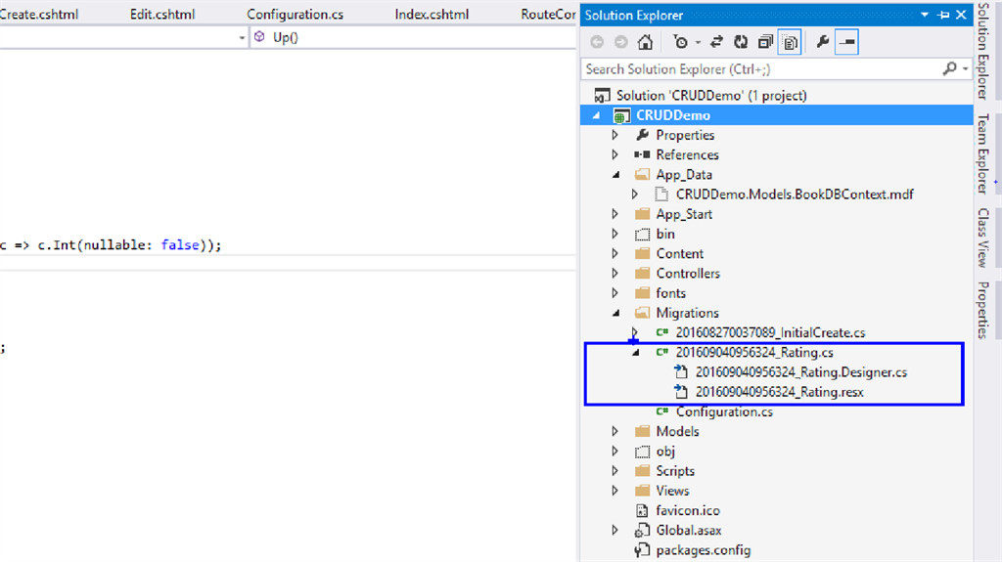
Task: Expand the References node
Action: tap(615, 154)
